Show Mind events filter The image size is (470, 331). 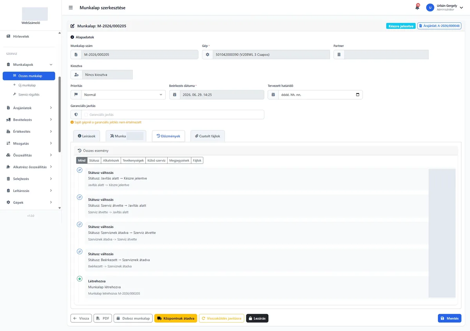tap(81, 160)
